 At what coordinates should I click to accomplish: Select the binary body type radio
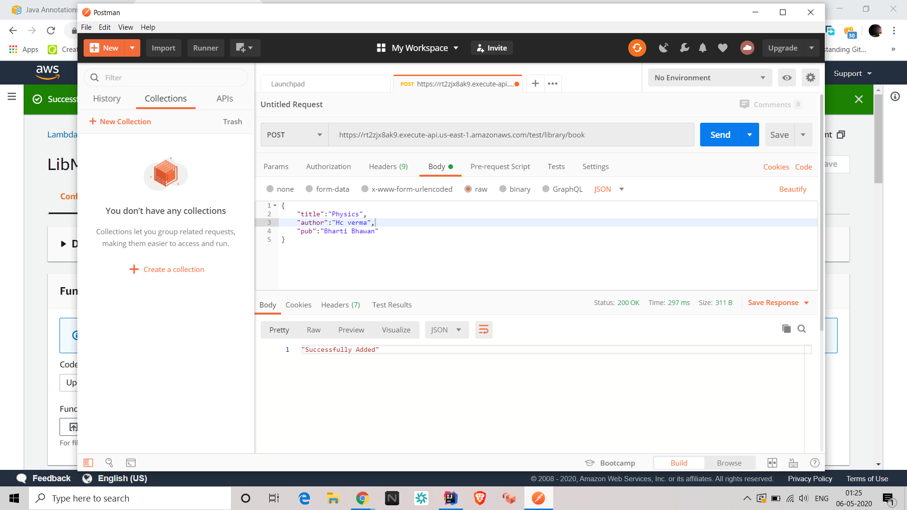[x=503, y=189]
